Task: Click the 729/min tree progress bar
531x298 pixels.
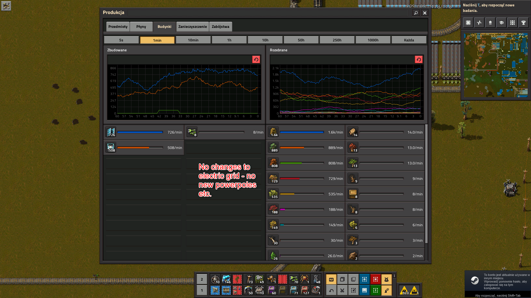Action: (302, 179)
